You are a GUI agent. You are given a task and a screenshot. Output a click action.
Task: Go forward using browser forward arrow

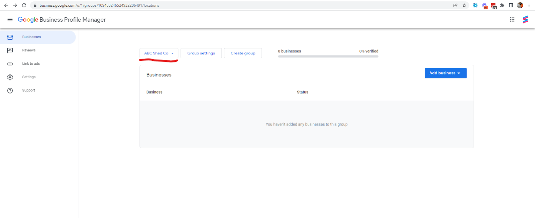[15, 5]
